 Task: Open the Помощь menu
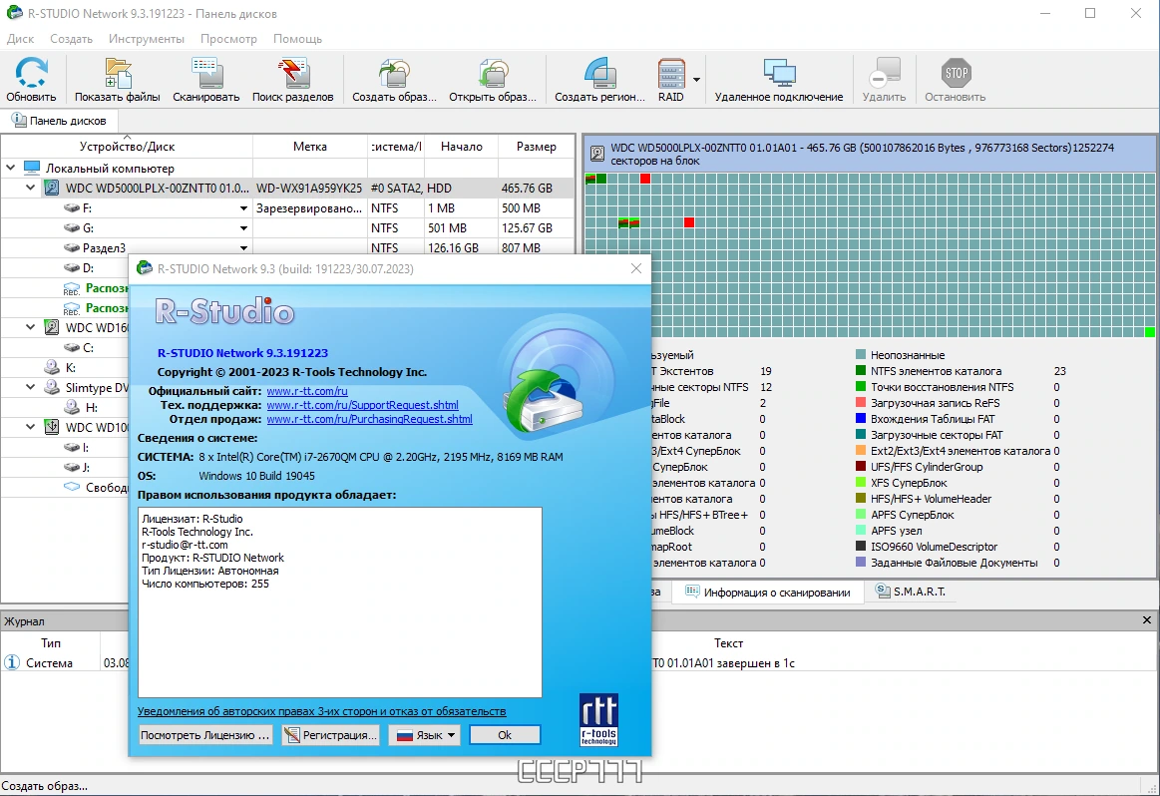297,39
